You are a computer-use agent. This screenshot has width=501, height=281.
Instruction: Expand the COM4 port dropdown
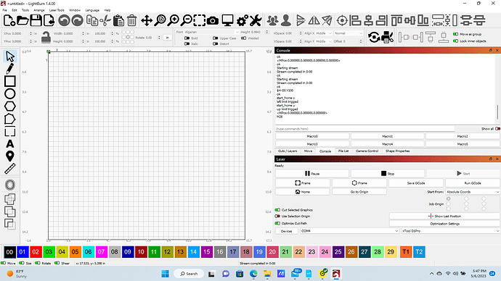pos(349,231)
